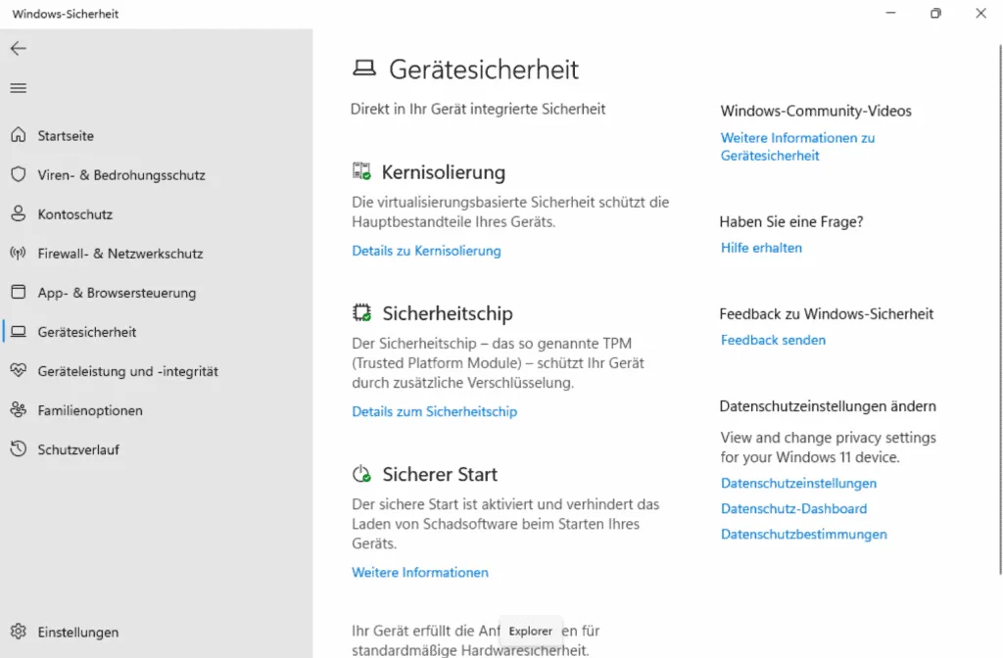Click the Firewall- & Netzwerkschutz antenna icon
This screenshot has width=1003, height=658.
click(19, 253)
